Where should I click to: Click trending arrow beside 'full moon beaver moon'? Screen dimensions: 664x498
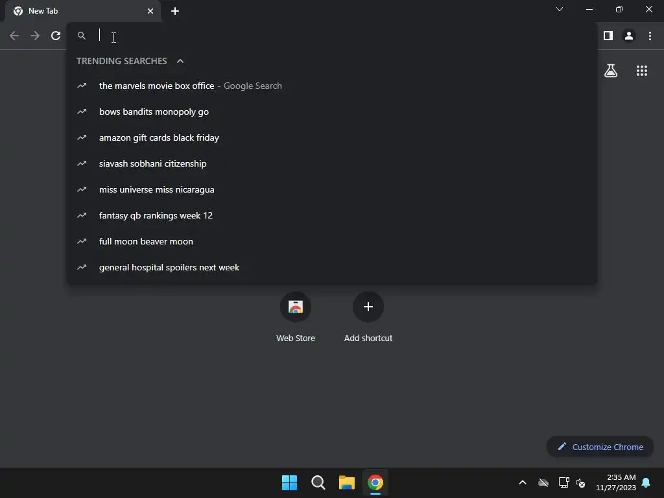point(82,241)
